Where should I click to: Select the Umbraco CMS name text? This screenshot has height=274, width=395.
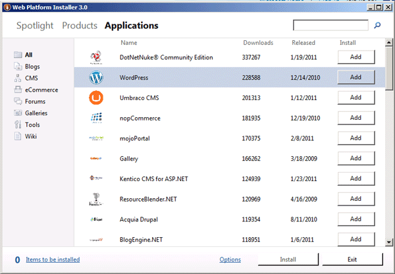click(140, 97)
